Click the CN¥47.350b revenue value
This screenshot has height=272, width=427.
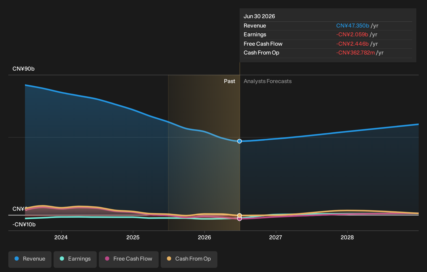353,26
